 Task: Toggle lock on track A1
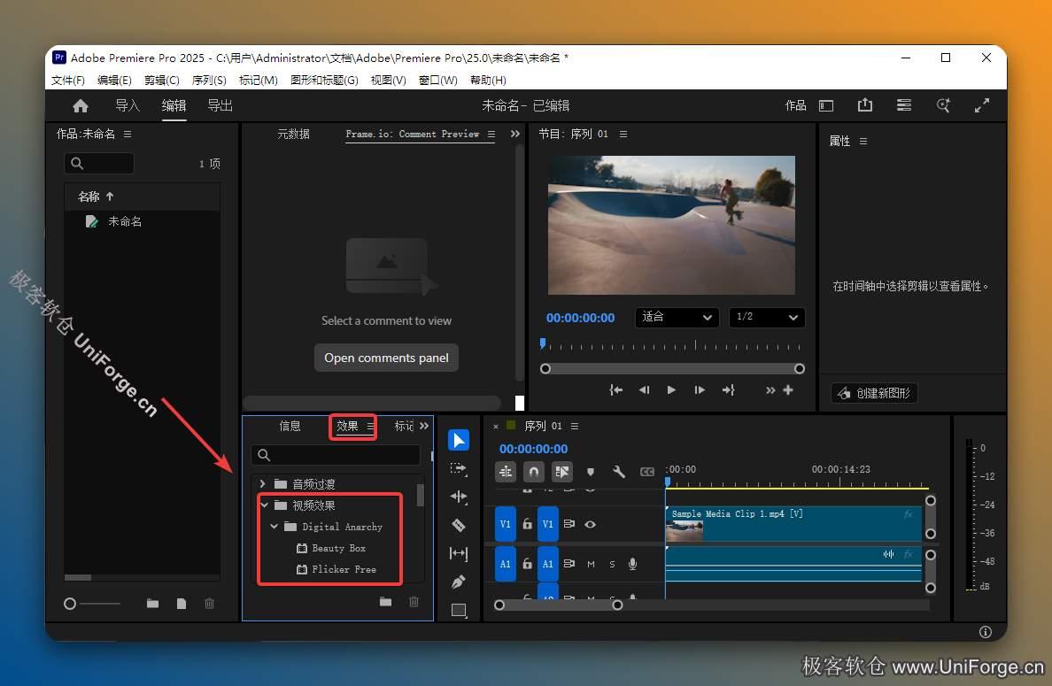click(x=528, y=564)
